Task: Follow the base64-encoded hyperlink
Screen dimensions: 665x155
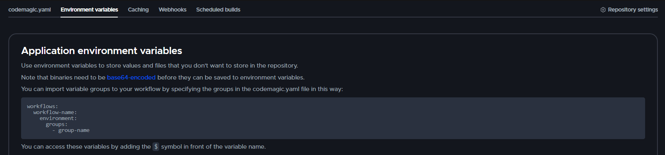Action: 131,77
